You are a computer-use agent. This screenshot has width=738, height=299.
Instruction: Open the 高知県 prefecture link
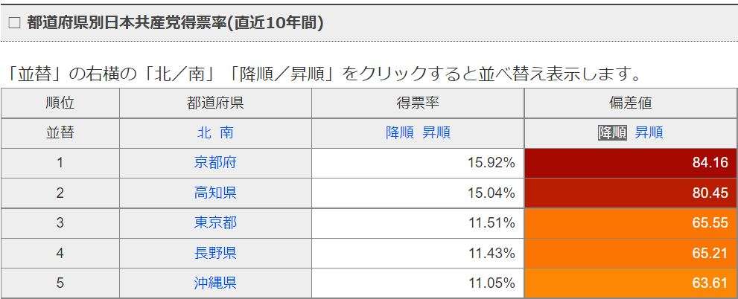coord(215,193)
